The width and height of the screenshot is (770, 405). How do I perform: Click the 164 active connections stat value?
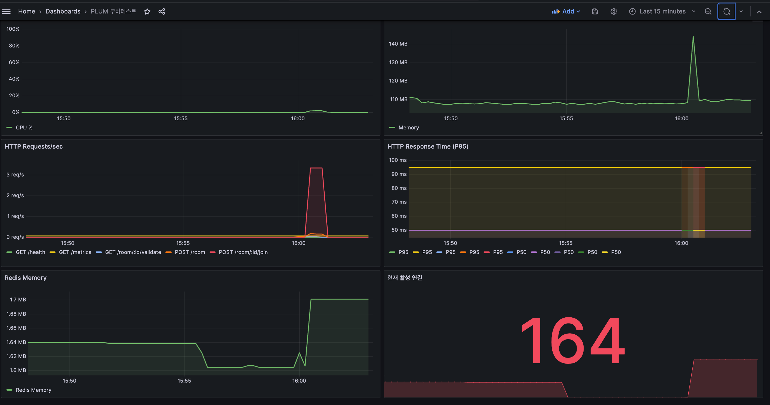(573, 340)
